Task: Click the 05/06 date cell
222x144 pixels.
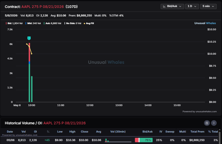Action: [10, 140]
